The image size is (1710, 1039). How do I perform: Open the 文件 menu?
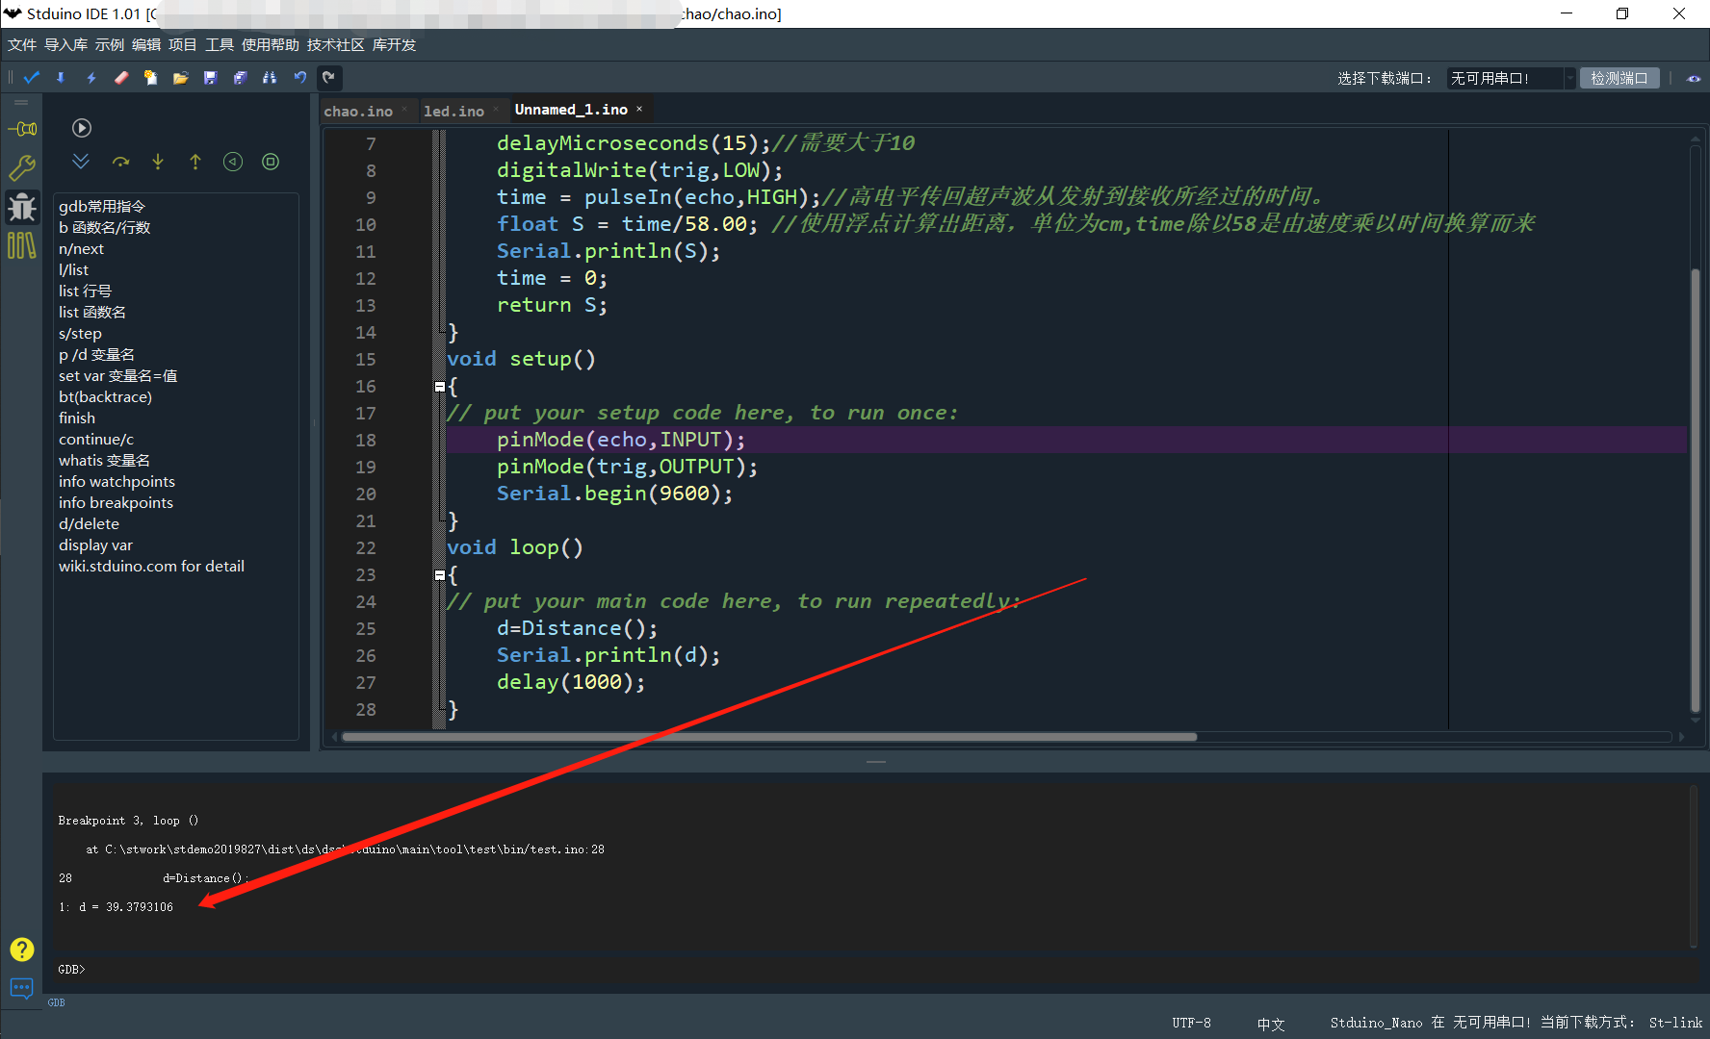22,45
